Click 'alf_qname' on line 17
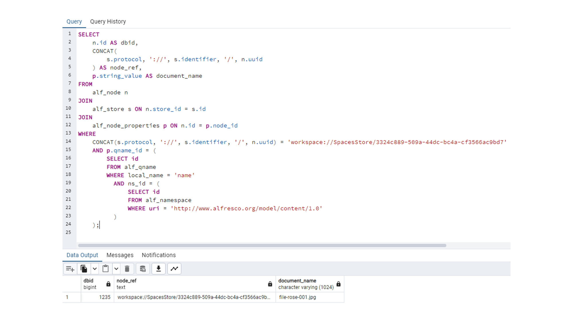The width and height of the screenshot is (573, 322). (x=140, y=167)
